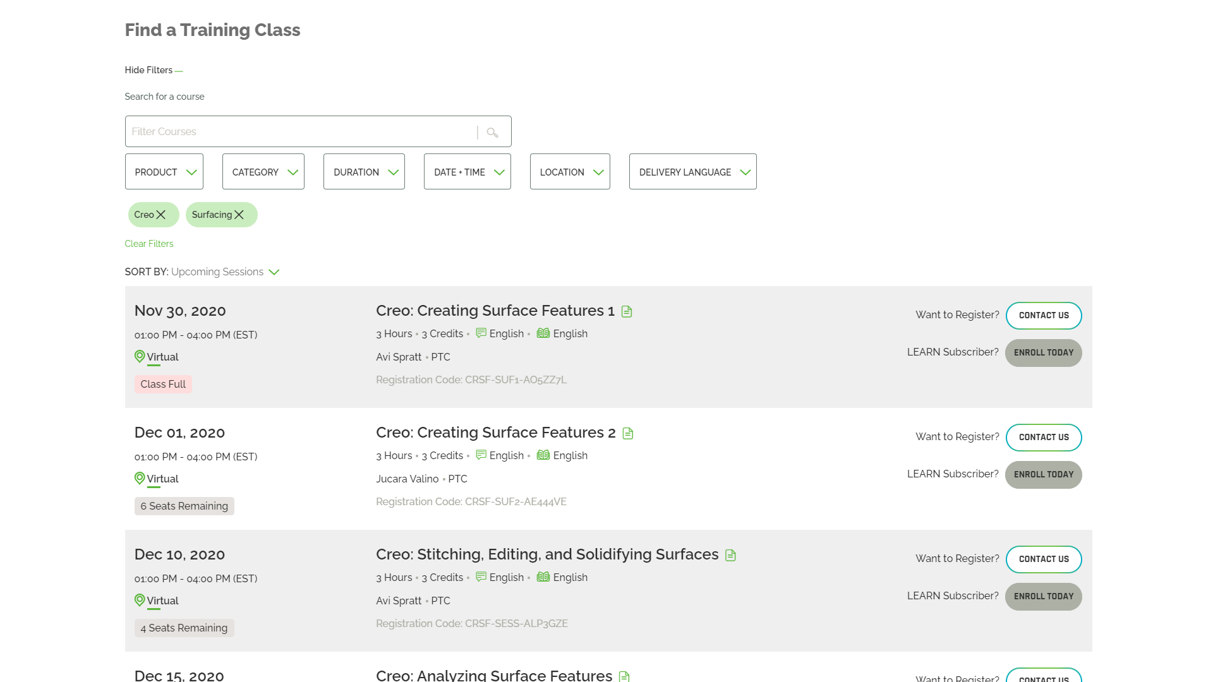1213x682 pixels.
Task: Open the CATEGORY filter dropdown
Action: [263, 172]
